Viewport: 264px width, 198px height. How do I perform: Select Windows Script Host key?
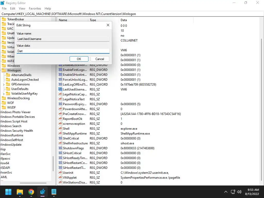click(x=14, y=121)
